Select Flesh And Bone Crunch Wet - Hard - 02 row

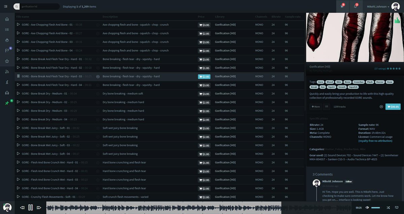pos(160,171)
